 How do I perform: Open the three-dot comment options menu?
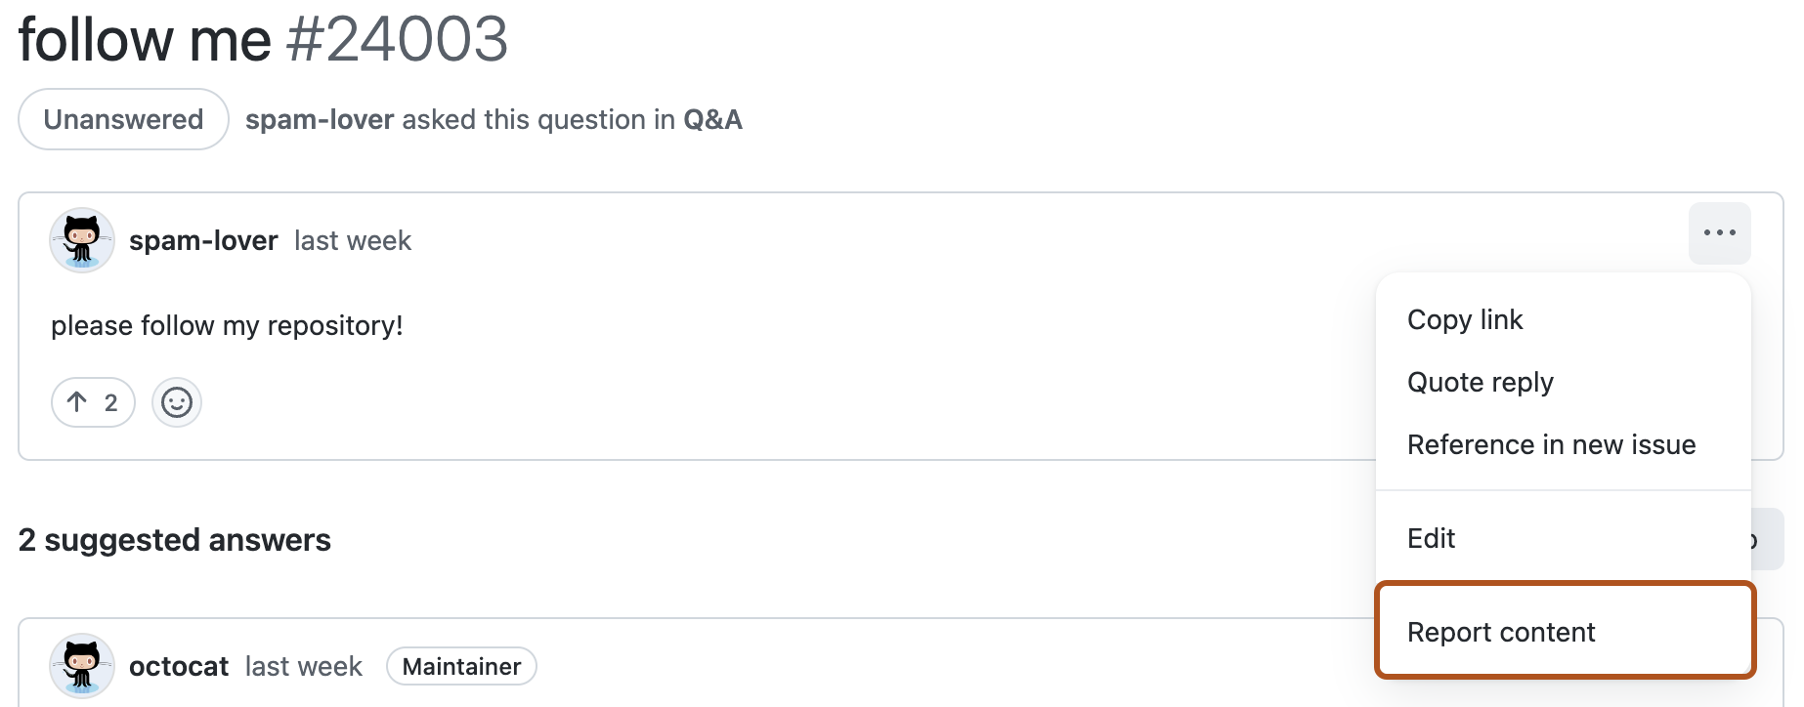pos(1719,233)
